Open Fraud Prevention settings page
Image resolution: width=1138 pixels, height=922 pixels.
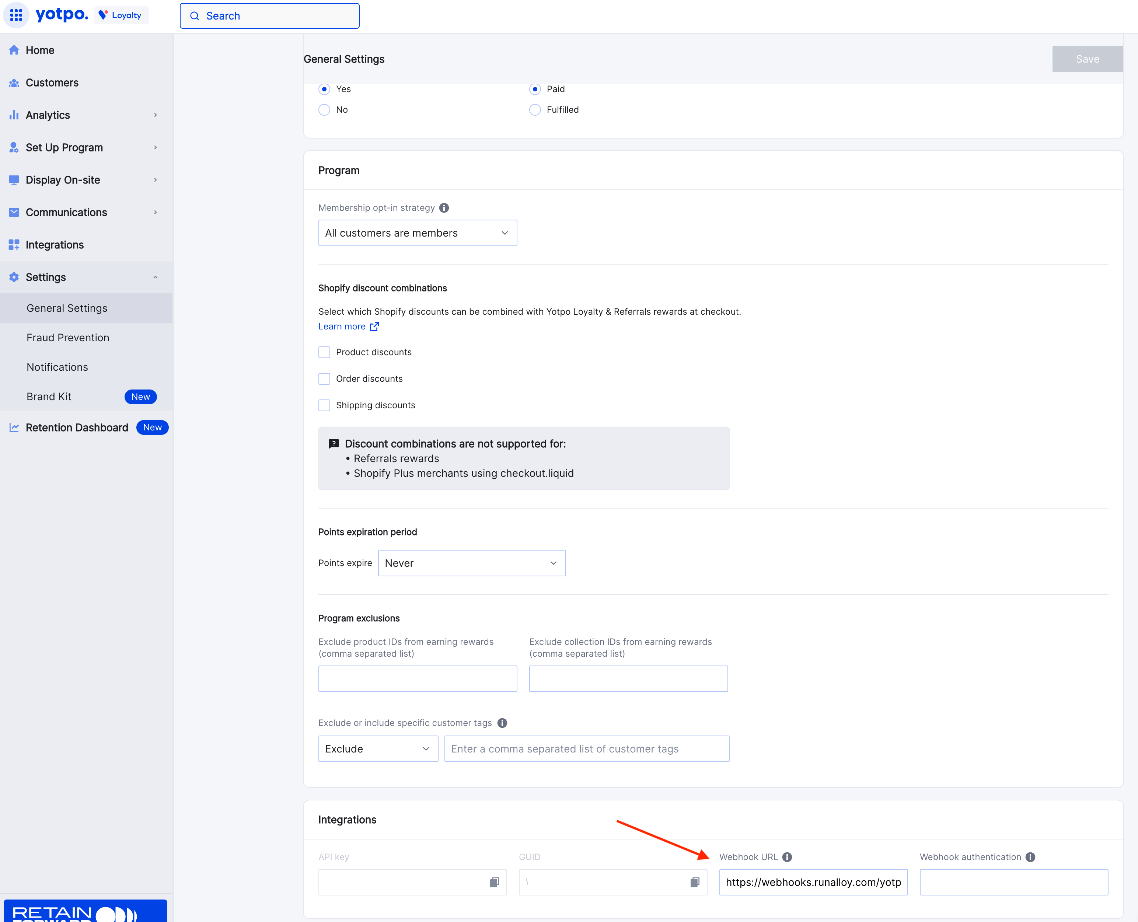point(67,337)
